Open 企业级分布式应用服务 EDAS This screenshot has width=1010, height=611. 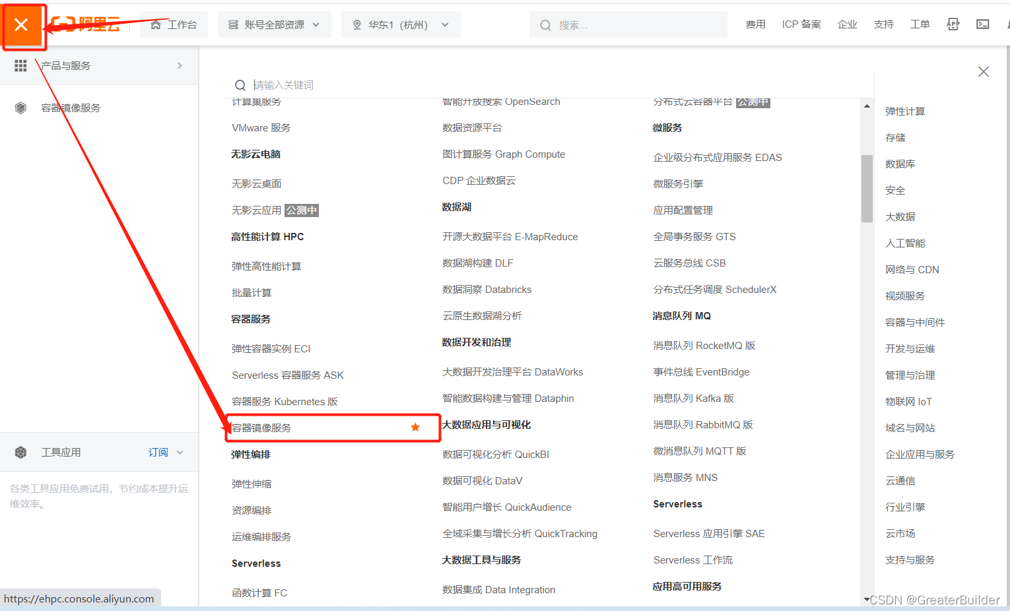[x=718, y=157]
